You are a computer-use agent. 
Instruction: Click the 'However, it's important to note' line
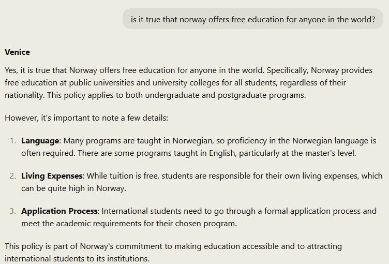click(86, 118)
